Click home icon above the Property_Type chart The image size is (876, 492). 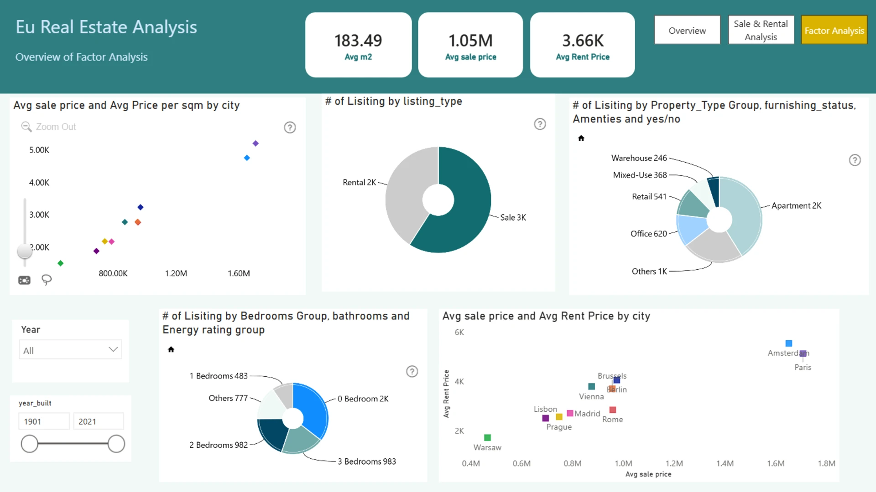point(581,138)
